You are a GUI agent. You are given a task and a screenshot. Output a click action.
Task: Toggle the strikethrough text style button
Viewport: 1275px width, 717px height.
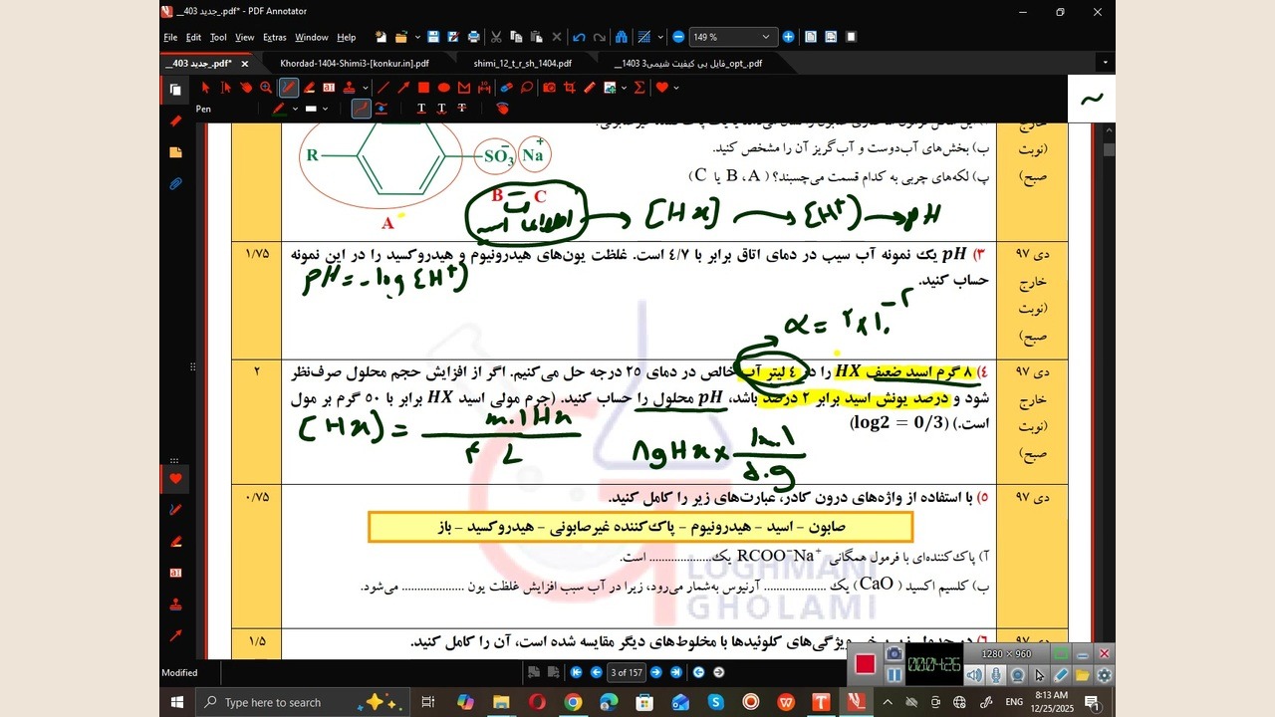coord(462,109)
